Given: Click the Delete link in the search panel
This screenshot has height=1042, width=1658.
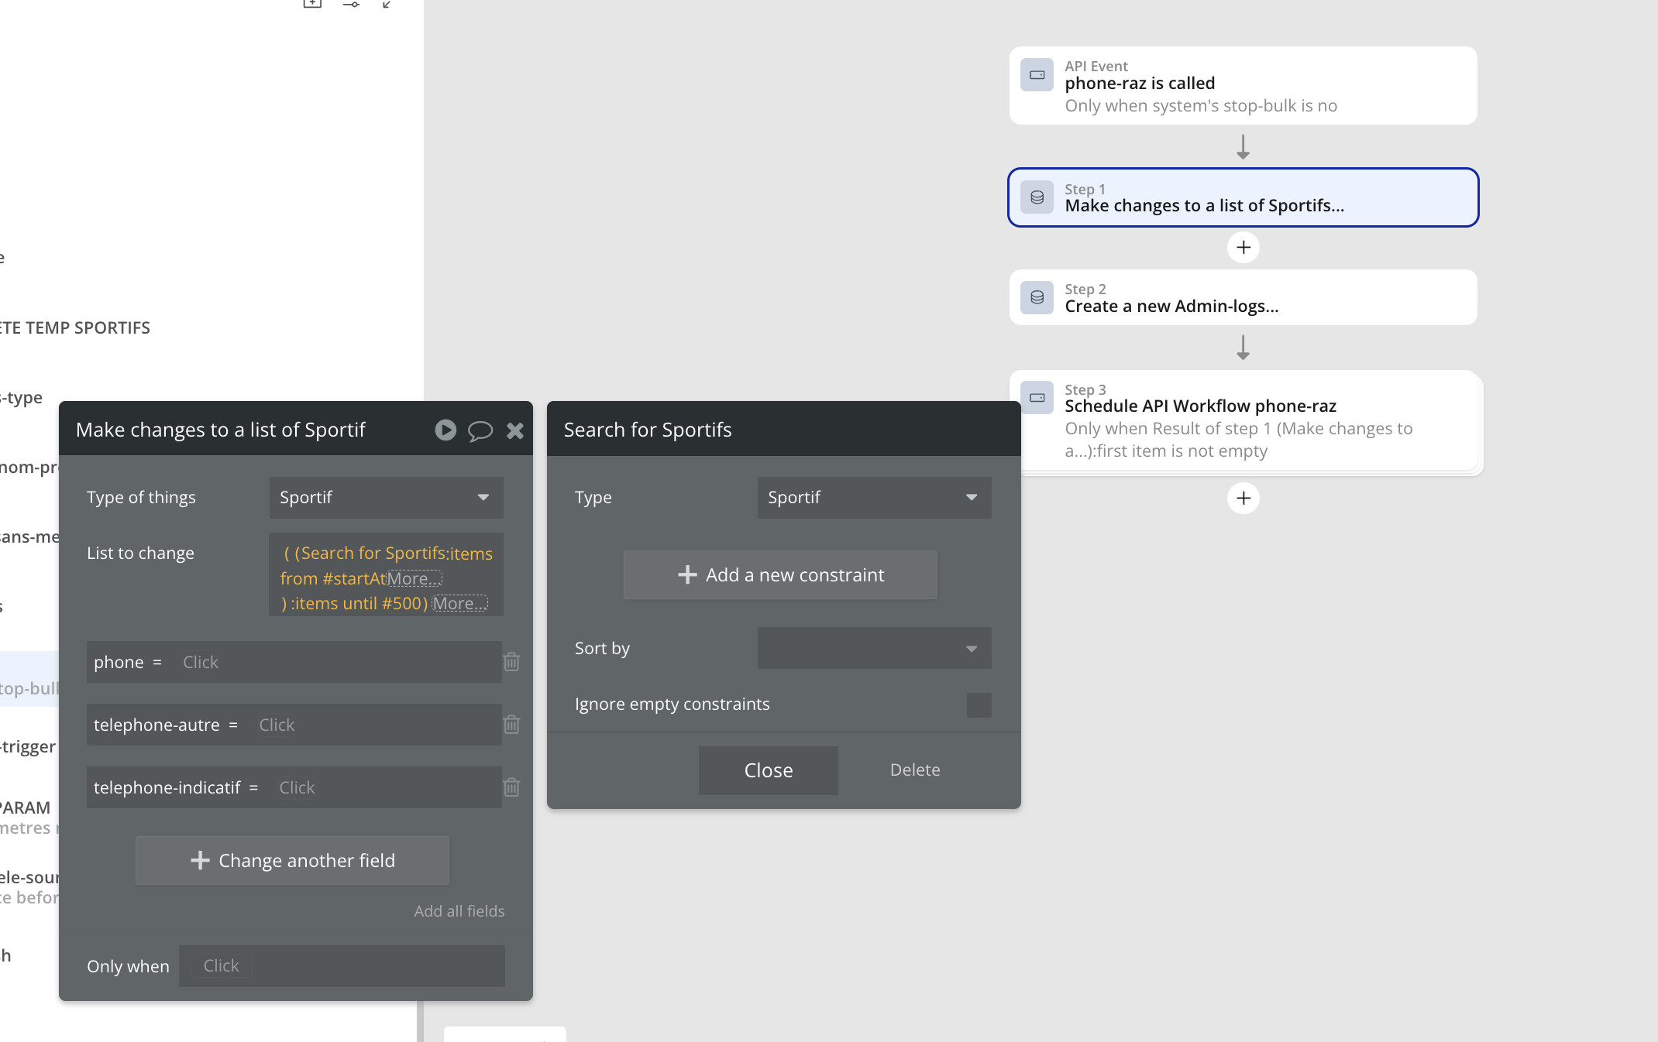Looking at the screenshot, I should [x=915, y=770].
